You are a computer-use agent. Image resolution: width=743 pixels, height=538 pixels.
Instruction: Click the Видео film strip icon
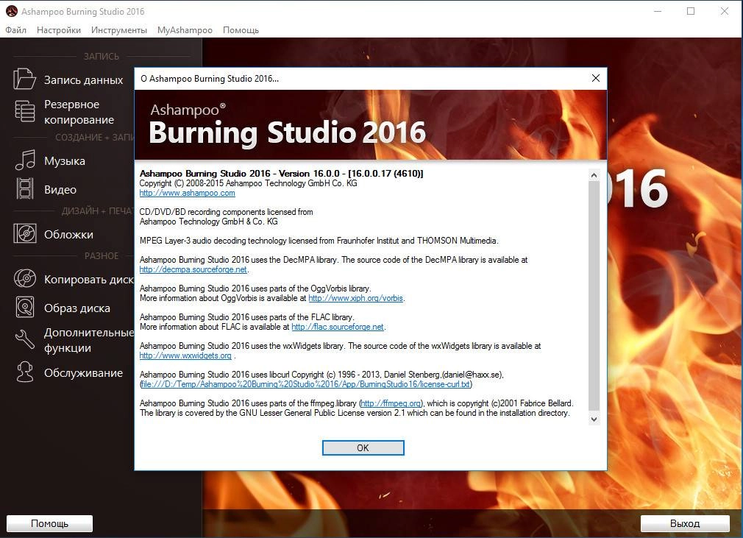point(25,188)
